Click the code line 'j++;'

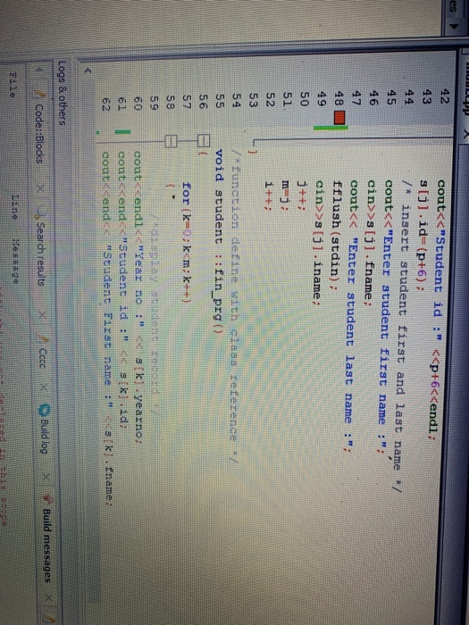point(304,196)
